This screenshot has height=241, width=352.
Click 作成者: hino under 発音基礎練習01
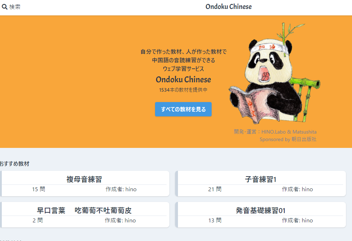pos(297,221)
